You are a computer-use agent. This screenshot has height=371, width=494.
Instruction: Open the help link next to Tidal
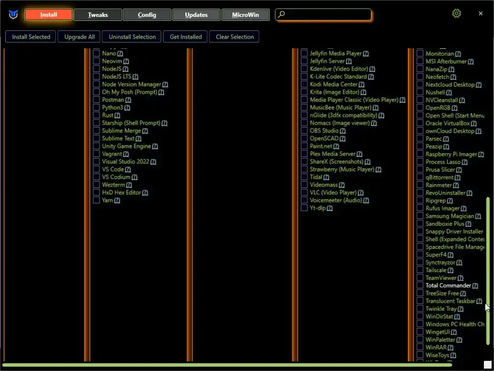[x=326, y=177]
